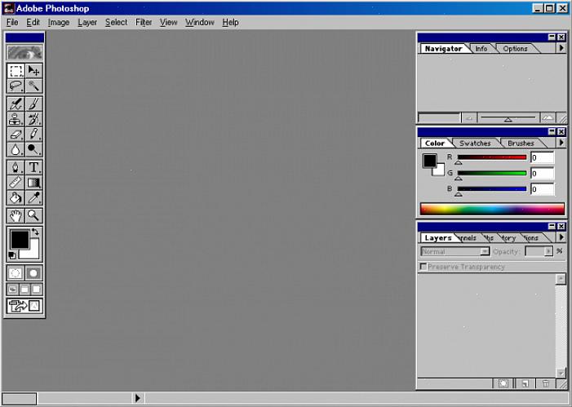Open the Filter menu
This screenshot has width=572, height=407.
click(x=144, y=22)
